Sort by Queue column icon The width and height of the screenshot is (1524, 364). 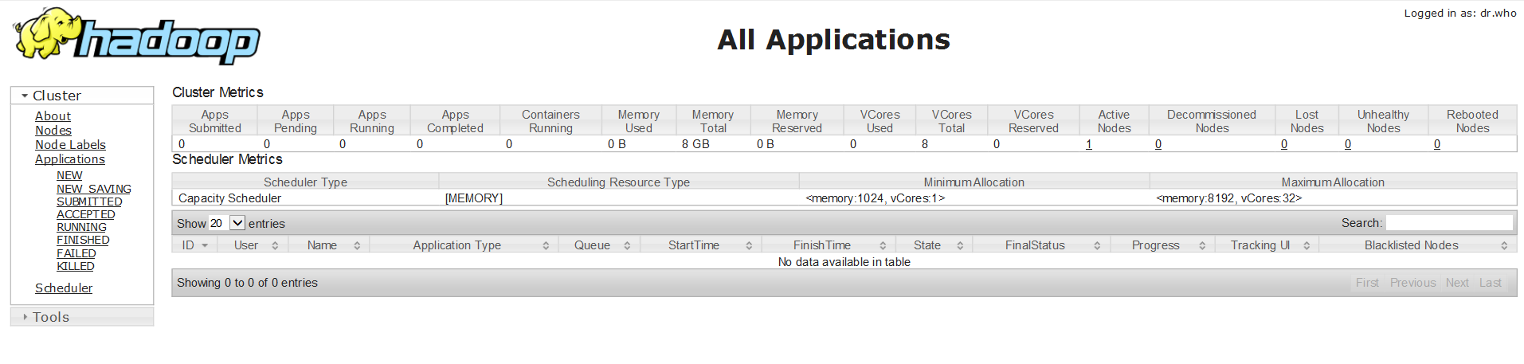pyautogui.click(x=627, y=245)
